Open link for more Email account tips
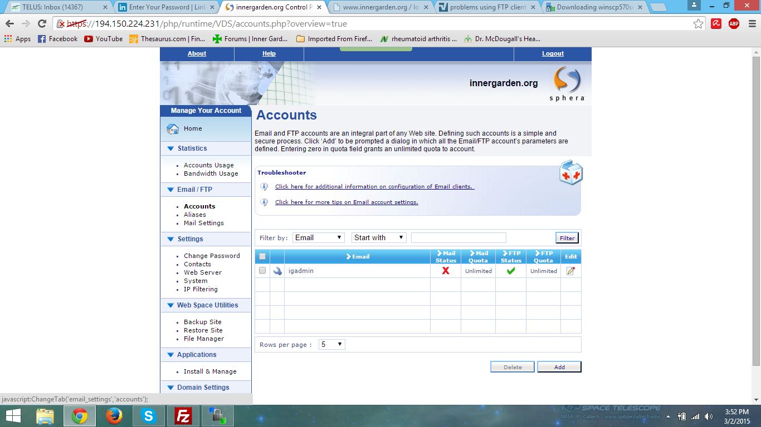Image resolution: width=761 pixels, height=427 pixels. (347, 202)
